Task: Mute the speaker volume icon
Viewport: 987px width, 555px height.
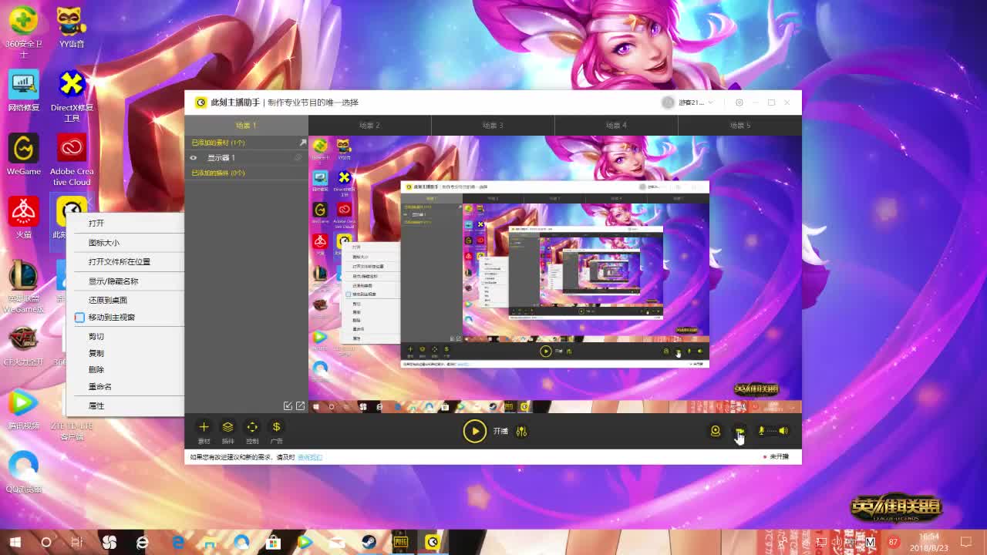Action: [x=783, y=431]
